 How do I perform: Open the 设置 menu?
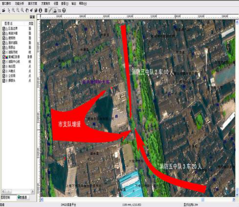[x=56, y=3]
